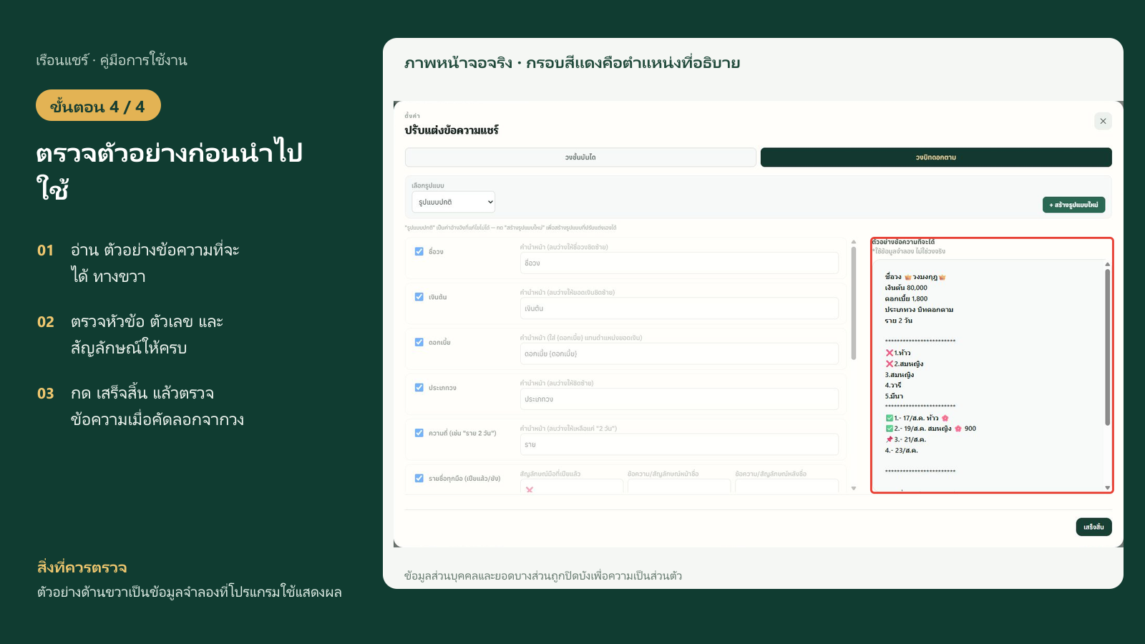Image resolution: width=1145 pixels, height=644 pixels.
Task: Confirm with the เสร็จสิ้น button
Action: [x=1093, y=527]
